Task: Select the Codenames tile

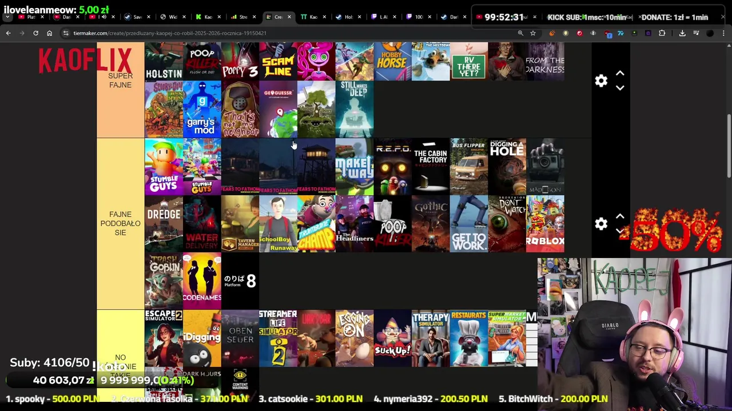Action: (202, 280)
